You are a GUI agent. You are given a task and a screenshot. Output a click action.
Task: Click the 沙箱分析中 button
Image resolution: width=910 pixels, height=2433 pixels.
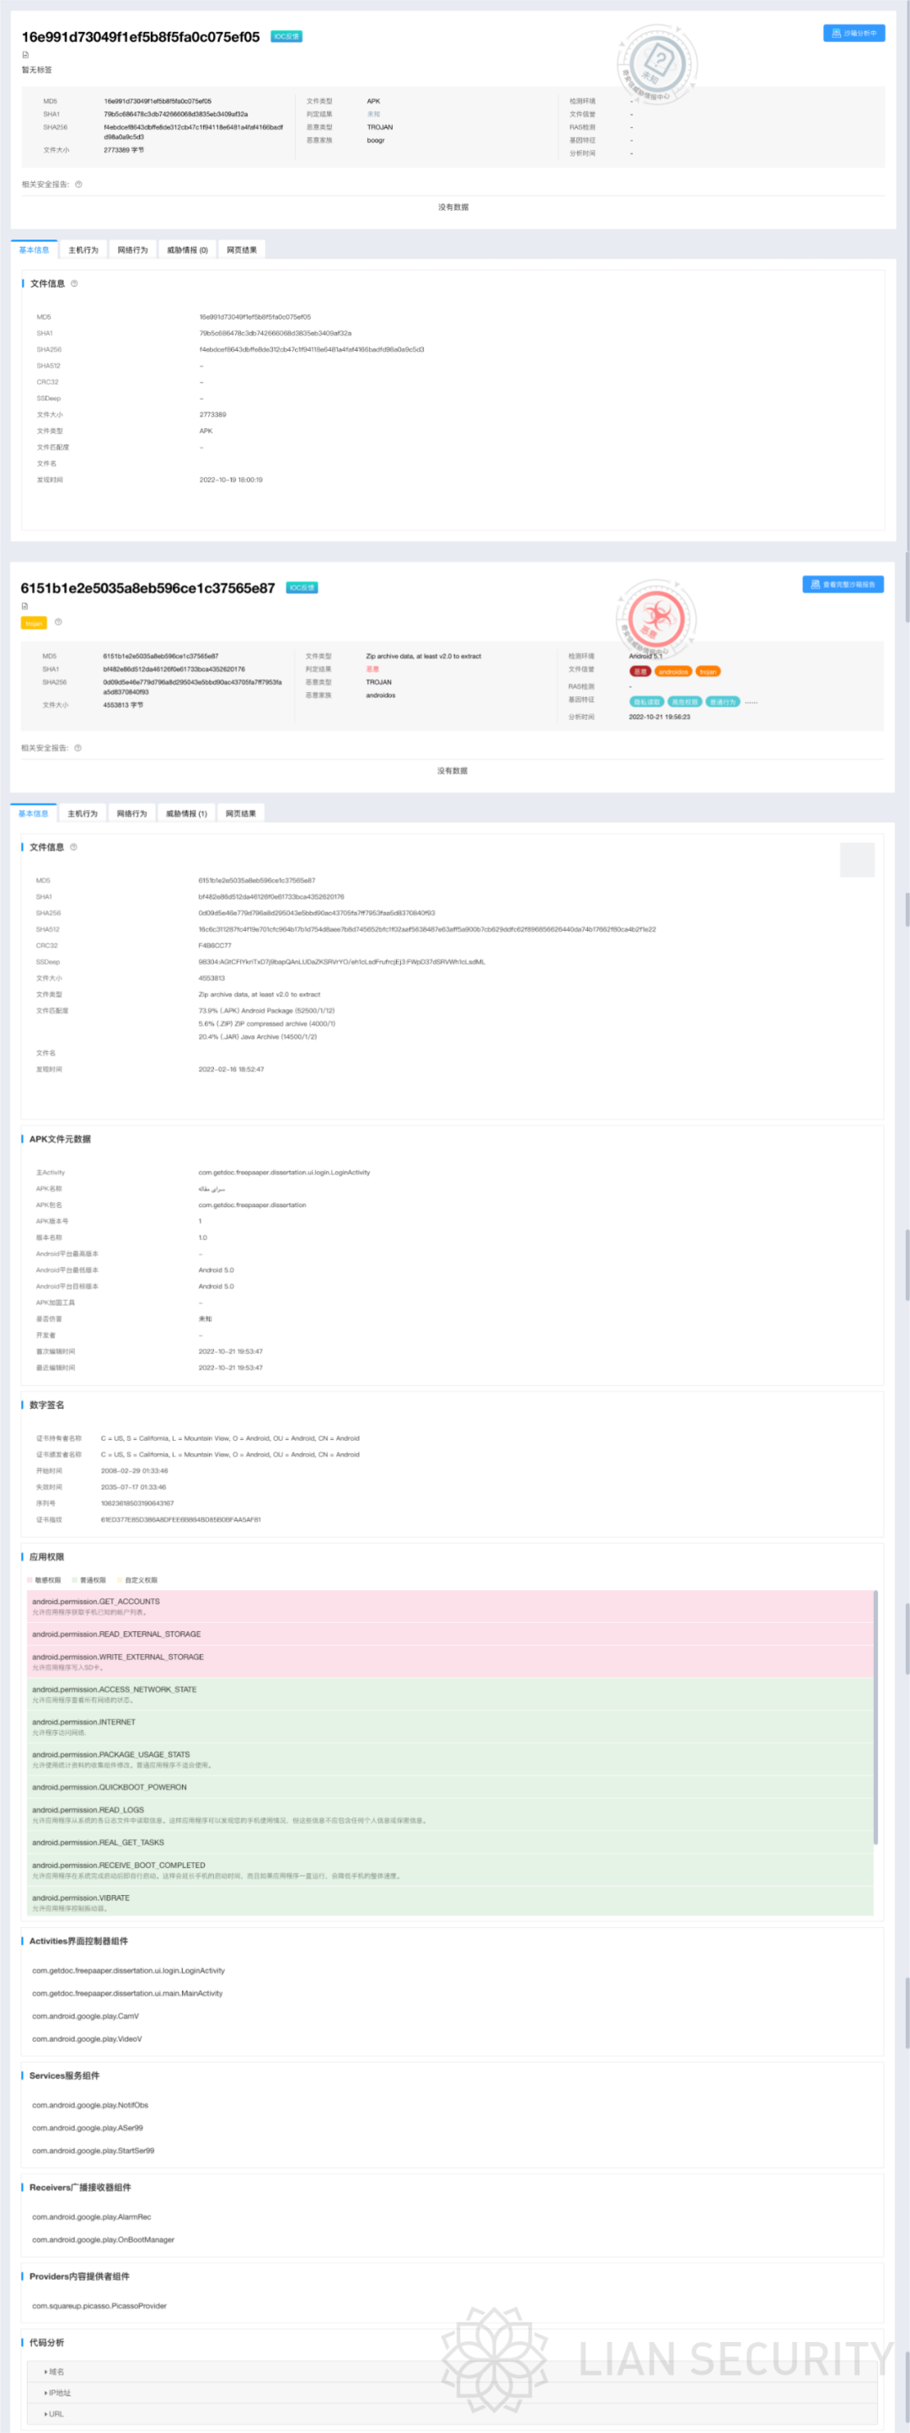854,33
